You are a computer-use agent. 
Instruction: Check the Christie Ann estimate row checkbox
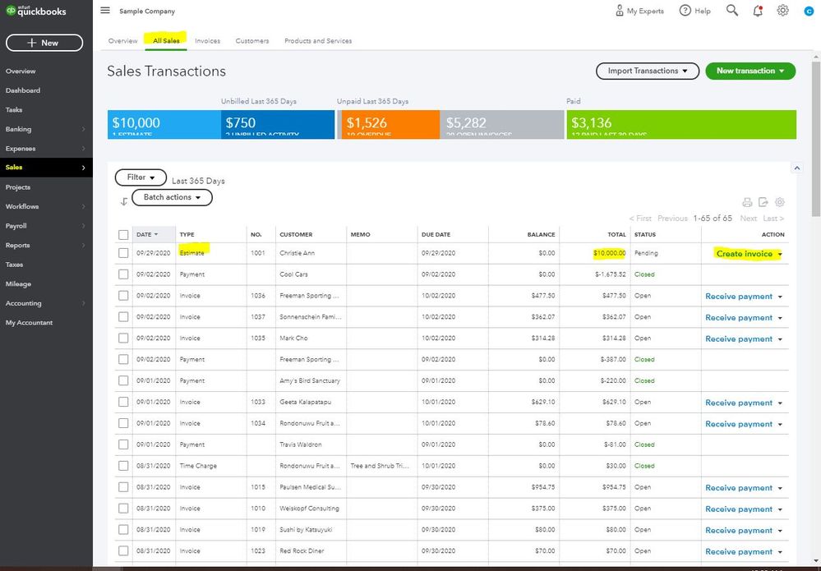pyautogui.click(x=123, y=253)
